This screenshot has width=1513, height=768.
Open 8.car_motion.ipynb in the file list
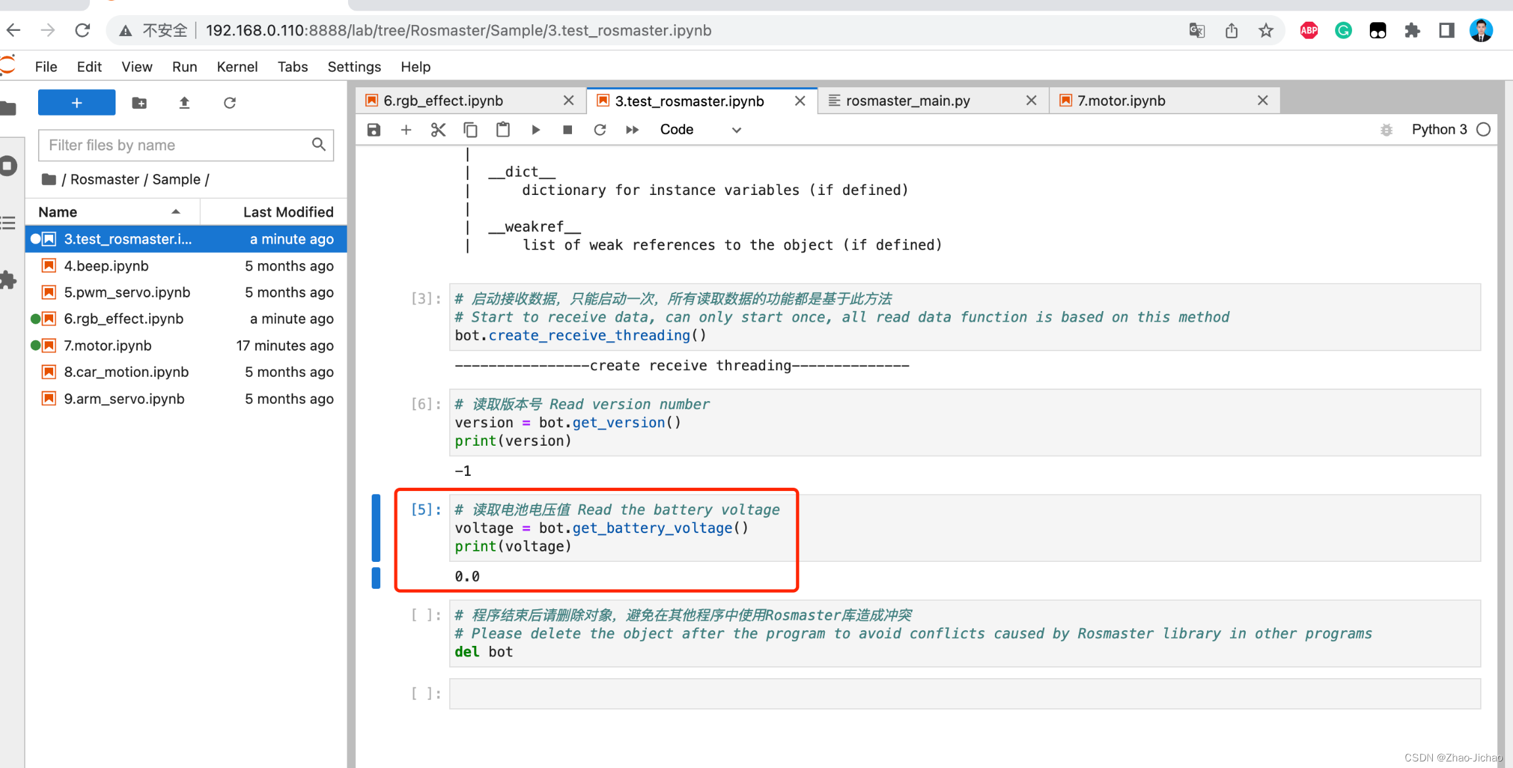click(x=126, y=372)
